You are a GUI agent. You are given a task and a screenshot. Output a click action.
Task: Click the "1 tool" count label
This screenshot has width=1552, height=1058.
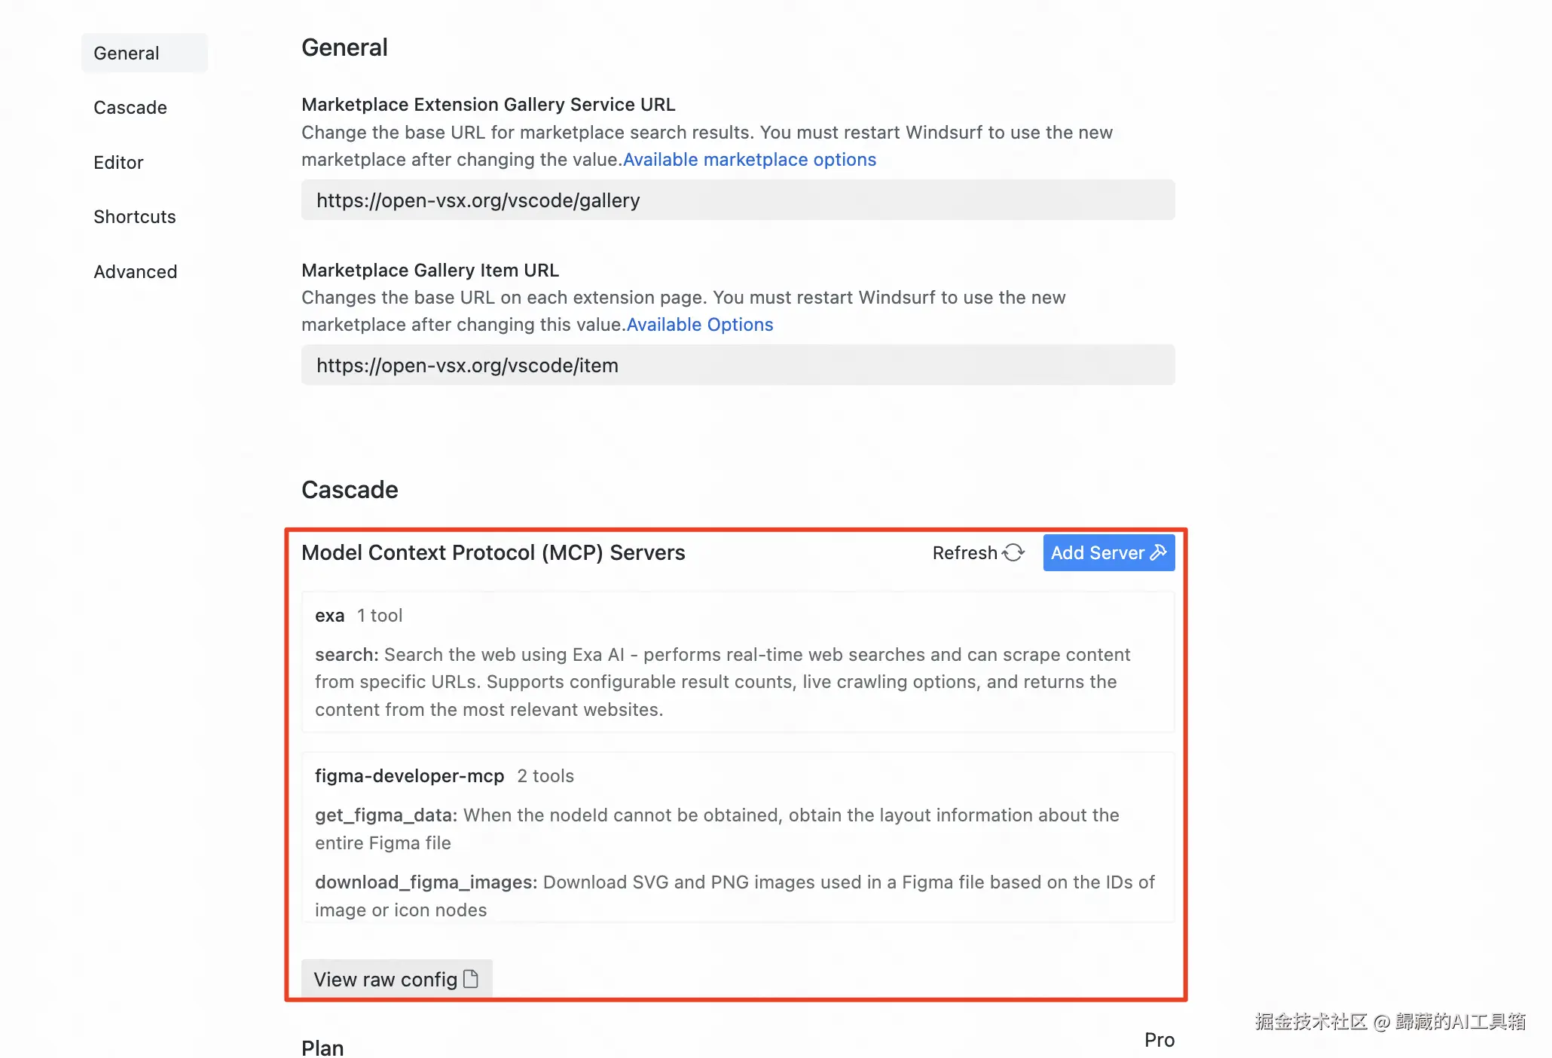380,616
